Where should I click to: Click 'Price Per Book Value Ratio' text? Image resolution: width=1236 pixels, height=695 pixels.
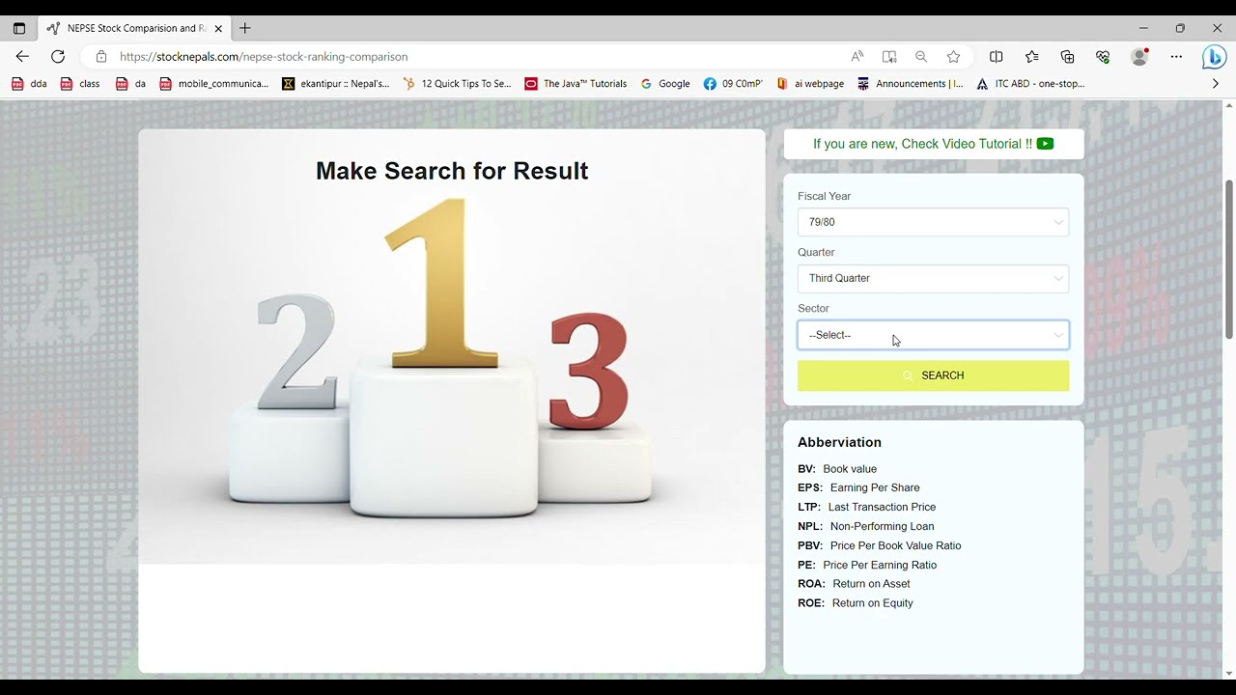(x=895, y=545)
